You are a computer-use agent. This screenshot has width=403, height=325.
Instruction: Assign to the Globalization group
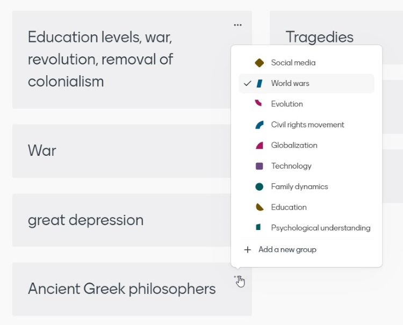(294, 145)
